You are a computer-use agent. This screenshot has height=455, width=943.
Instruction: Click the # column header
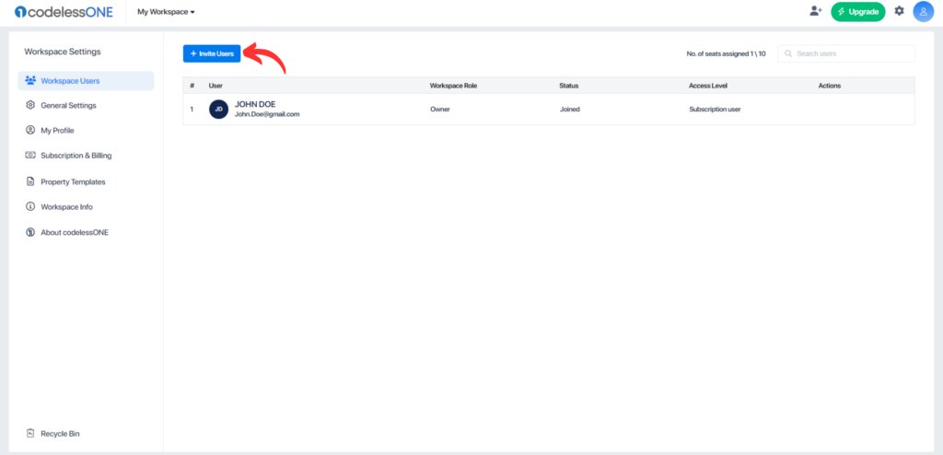tap(192, 86)
